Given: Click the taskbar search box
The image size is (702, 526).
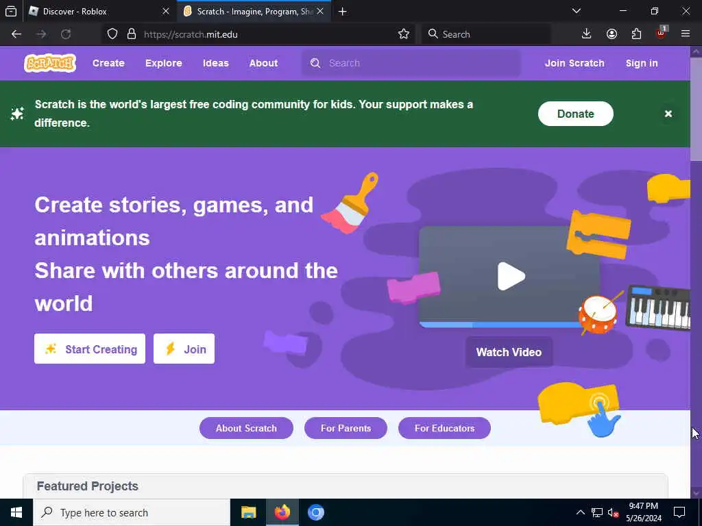Looking at the screenshot, I should pos(132,512).
